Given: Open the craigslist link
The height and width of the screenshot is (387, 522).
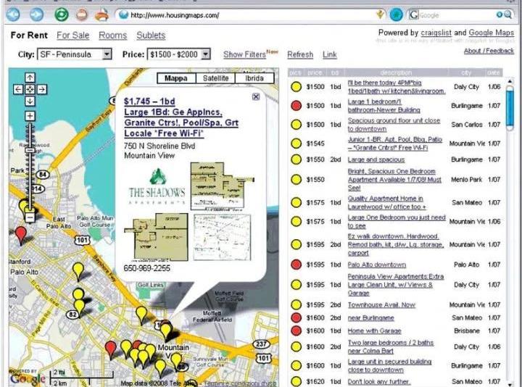Looking at the screenshot, I should point(436,33).
